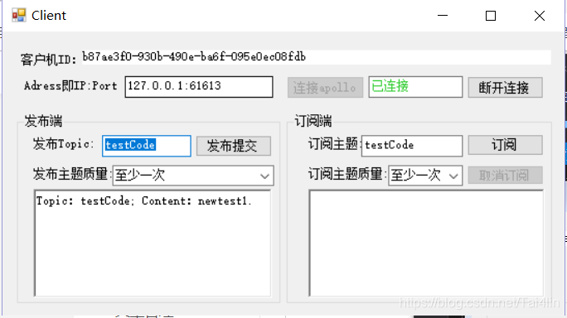Click the 发布端 group label
The image size is (567, 318).
(43, 121)
